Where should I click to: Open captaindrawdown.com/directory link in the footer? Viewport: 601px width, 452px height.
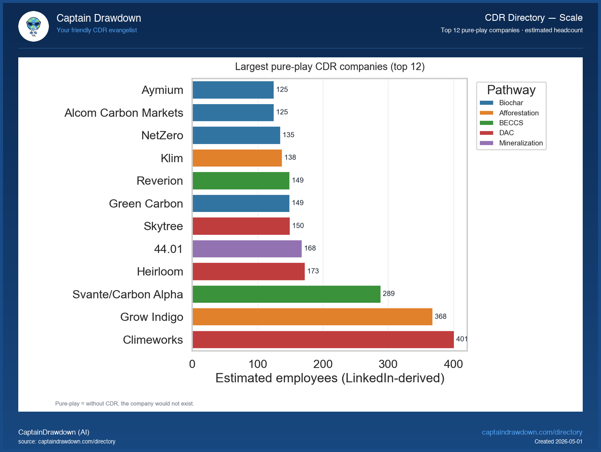(532, 432)
